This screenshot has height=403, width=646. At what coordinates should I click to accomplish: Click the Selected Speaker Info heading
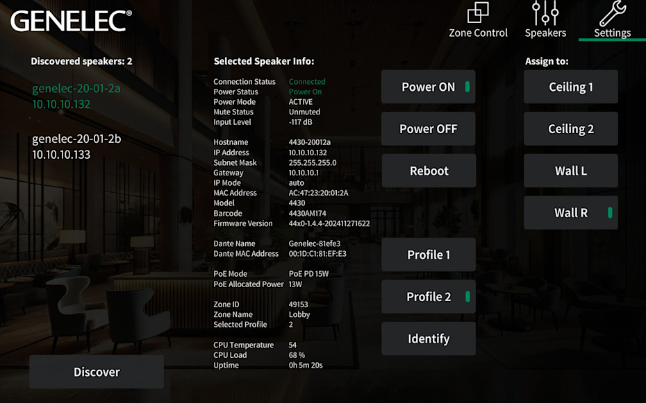264,61
